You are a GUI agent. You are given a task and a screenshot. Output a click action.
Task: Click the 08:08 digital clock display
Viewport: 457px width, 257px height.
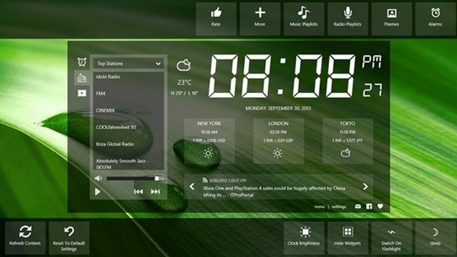(x=282, y=76)
